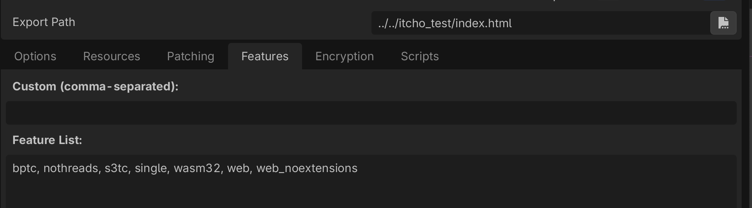752x208 pixels.
Task: Open the Resources tab
Action: (x=112, y=56)
